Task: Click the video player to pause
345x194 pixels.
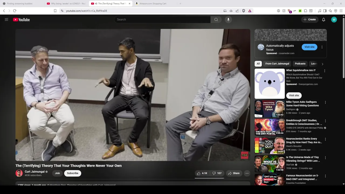Action: coord(133,95)
